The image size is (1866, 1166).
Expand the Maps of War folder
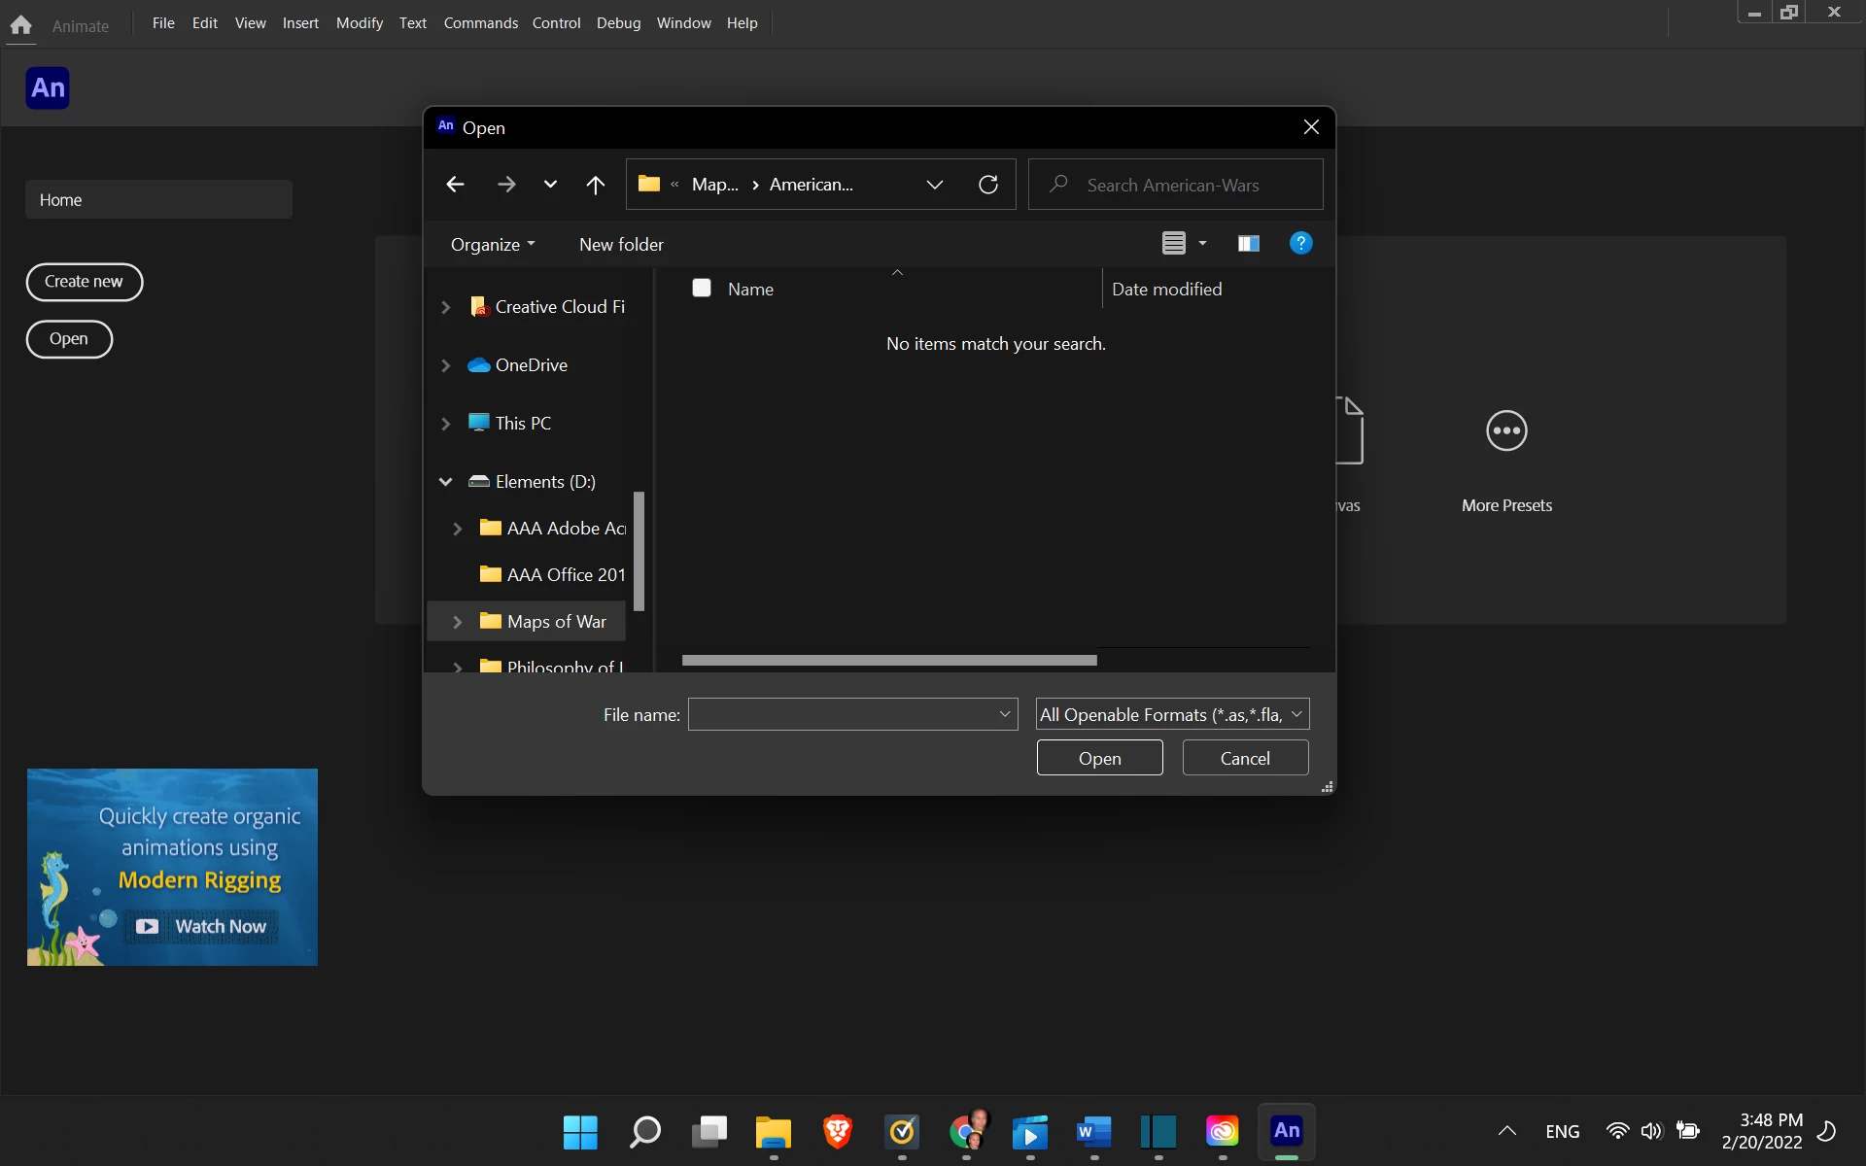(458, 622)
